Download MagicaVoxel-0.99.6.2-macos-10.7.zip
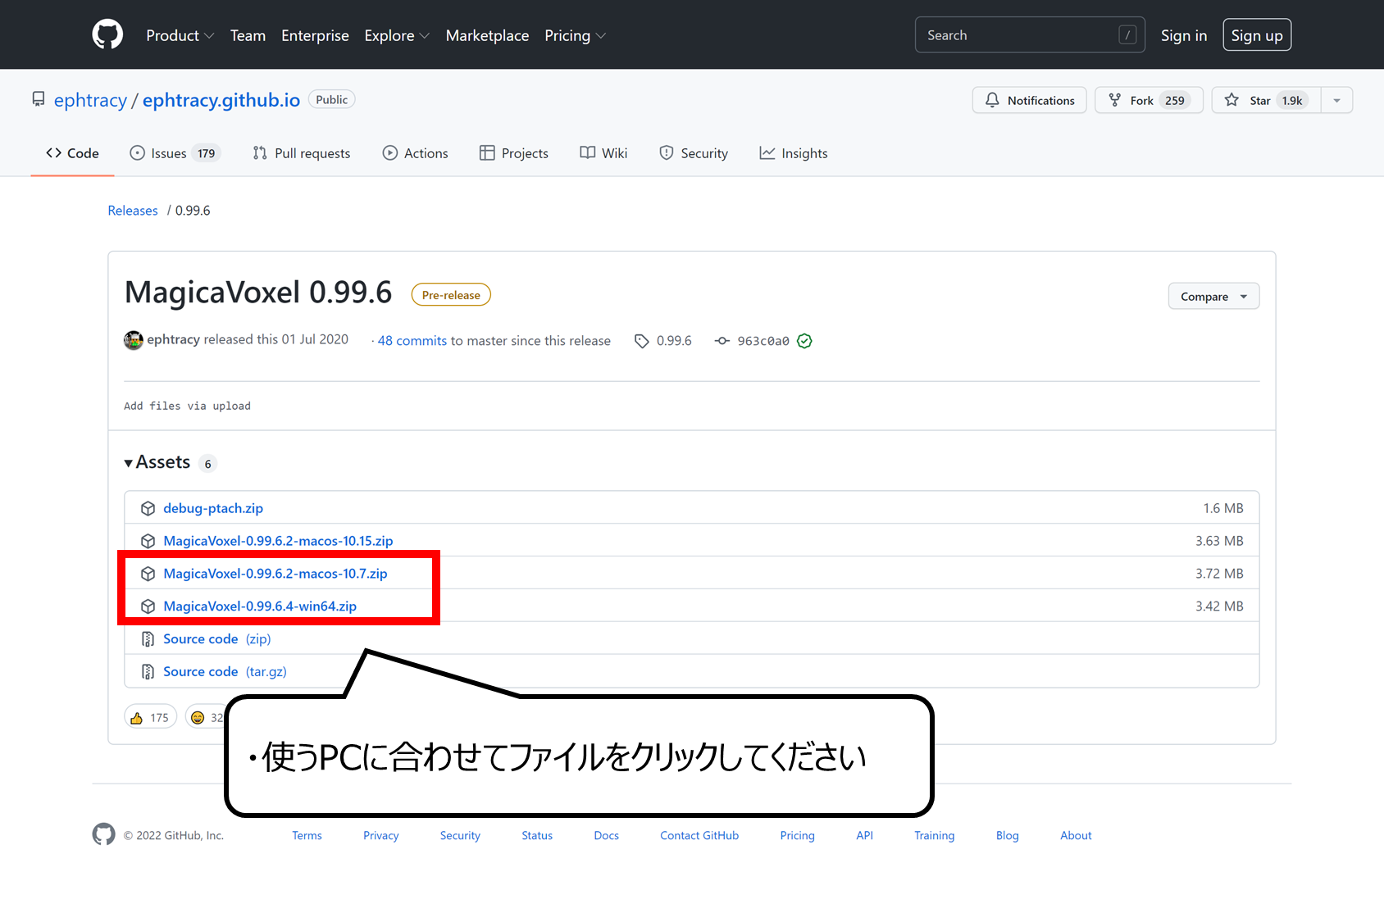This screenshot has width=1384, height=922. 275,574
